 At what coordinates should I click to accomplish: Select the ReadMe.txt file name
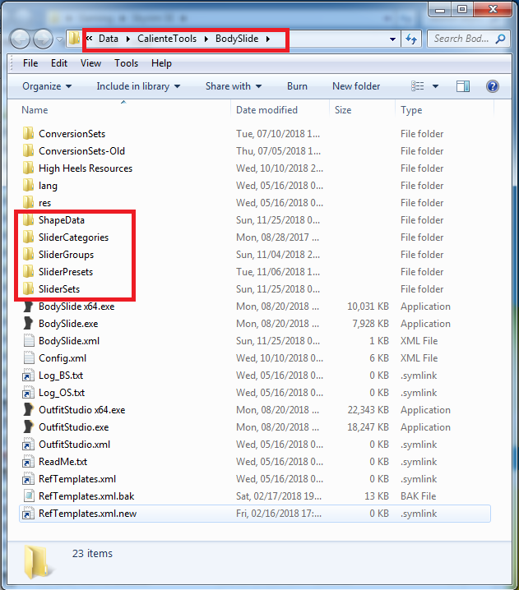click(63, 462)
